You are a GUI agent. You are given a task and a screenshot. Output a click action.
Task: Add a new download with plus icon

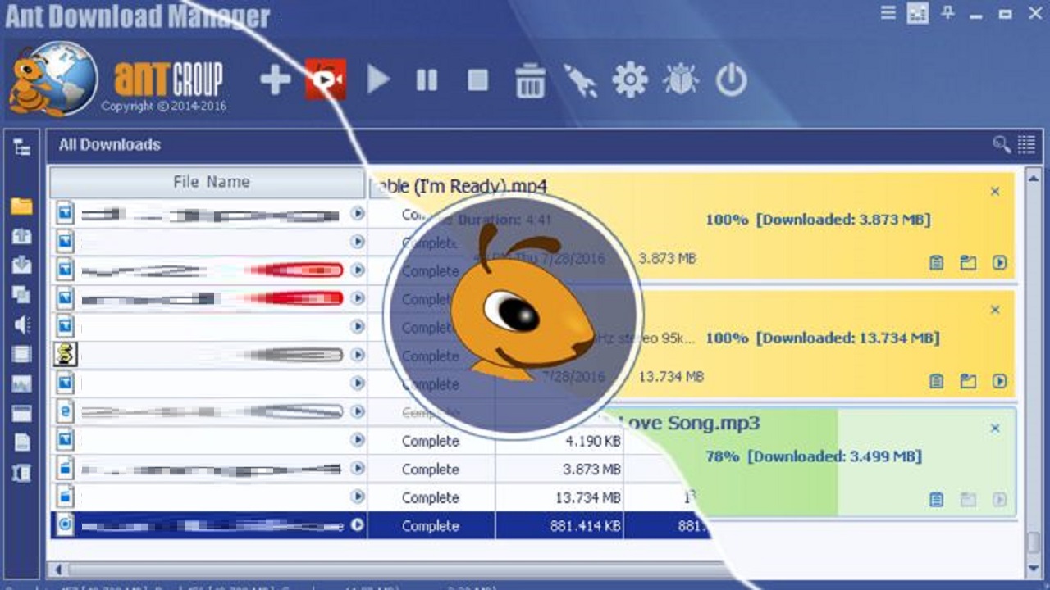pyautogui.click(x=275, y=80)
